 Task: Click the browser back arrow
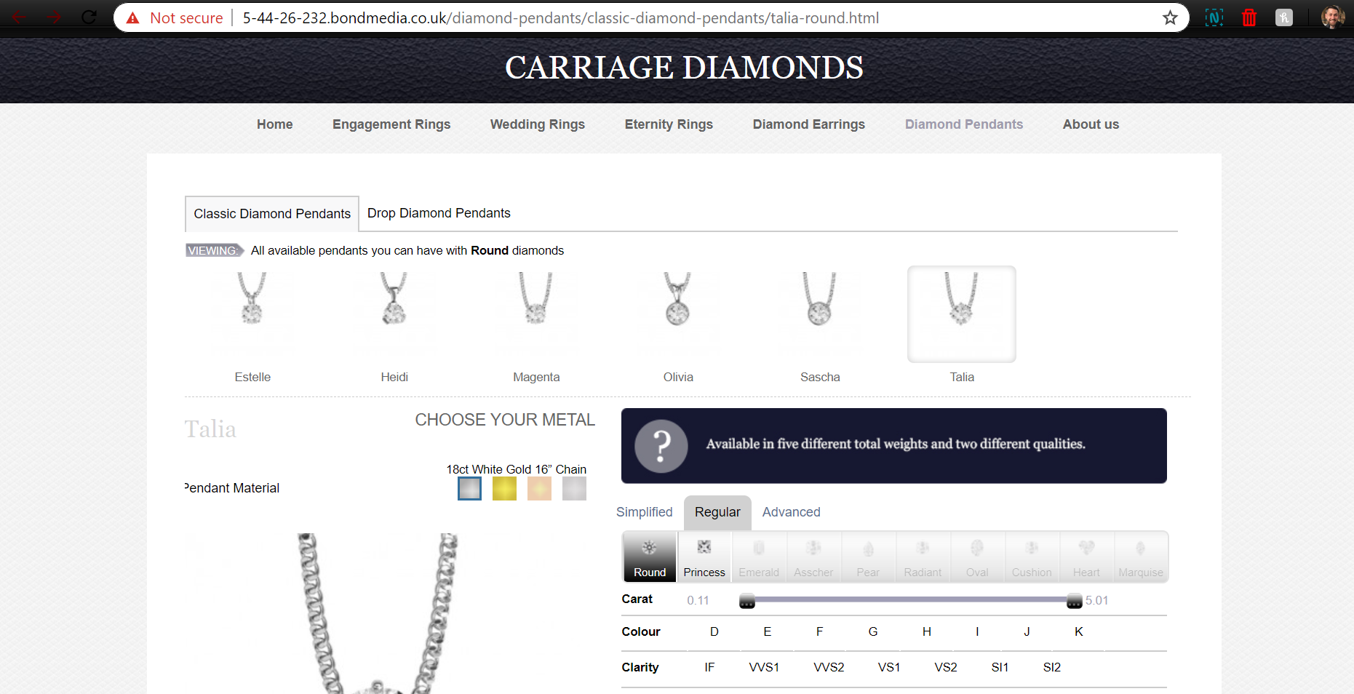20,17
